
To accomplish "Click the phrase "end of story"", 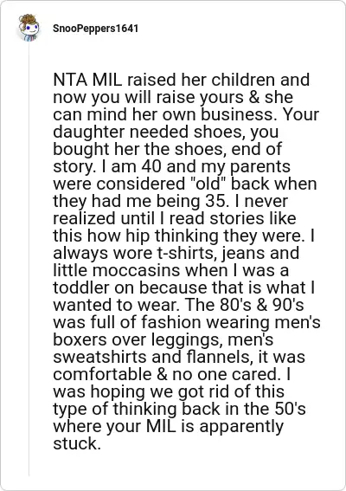I will click(167, 158).
